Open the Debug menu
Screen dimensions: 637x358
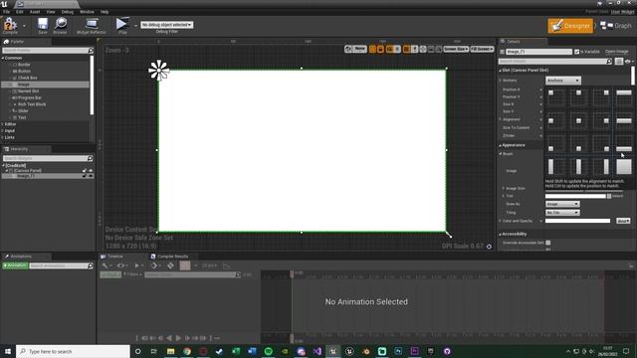(68, 12)
